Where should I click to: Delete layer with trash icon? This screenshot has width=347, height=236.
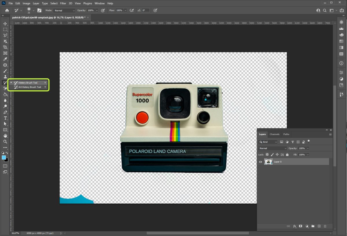coord(325,226)
